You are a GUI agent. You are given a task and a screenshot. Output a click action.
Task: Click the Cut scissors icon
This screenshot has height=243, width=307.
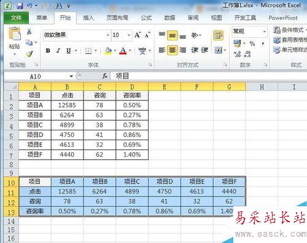click(29, 32)
